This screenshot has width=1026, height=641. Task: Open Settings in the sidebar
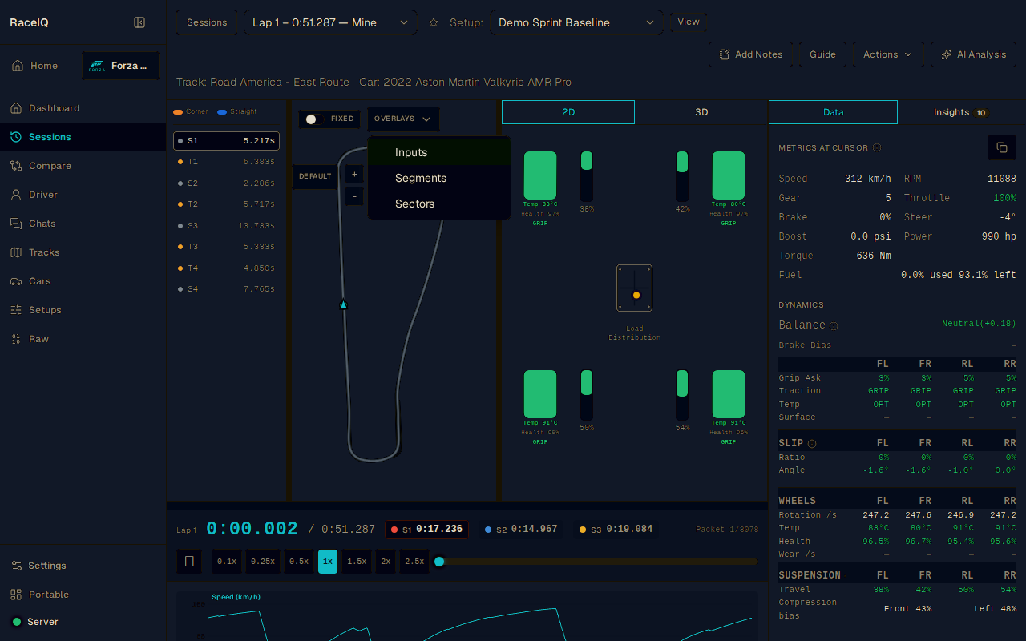tap(83, 566)
